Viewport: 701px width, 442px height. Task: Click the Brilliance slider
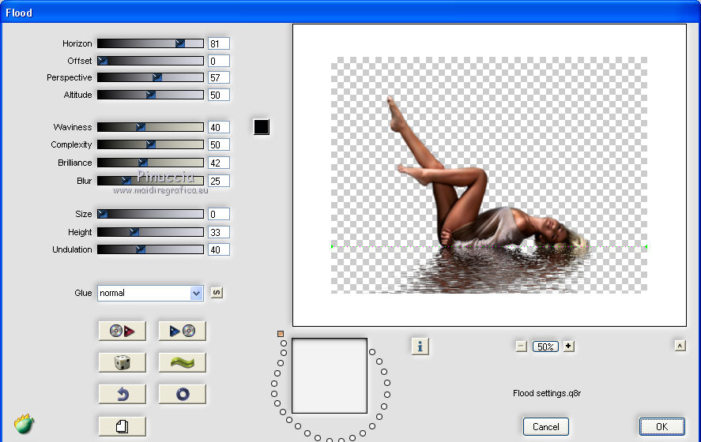150,163
